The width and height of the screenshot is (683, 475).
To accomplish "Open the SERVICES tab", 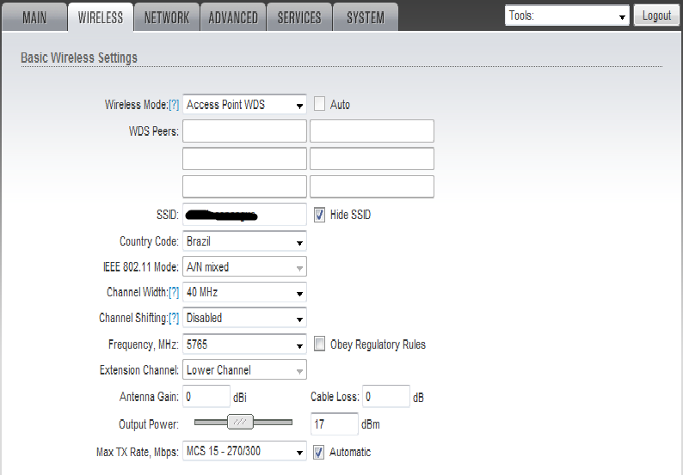I will pyautogui.click(x=299, y=17).
